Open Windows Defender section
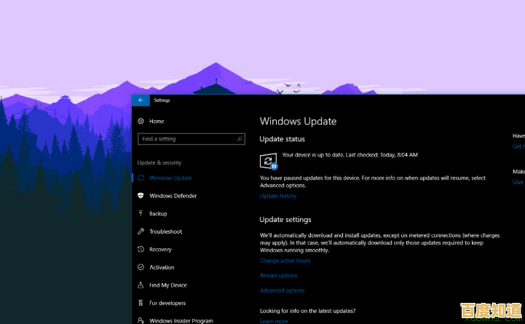525x324 pixels. click(x=173, y=196)
